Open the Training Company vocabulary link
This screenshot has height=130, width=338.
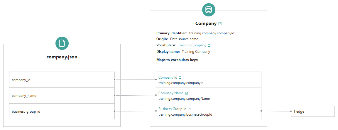(192, 45)
